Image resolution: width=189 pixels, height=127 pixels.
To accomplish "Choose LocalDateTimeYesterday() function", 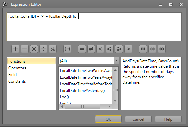I will (86, 90).
